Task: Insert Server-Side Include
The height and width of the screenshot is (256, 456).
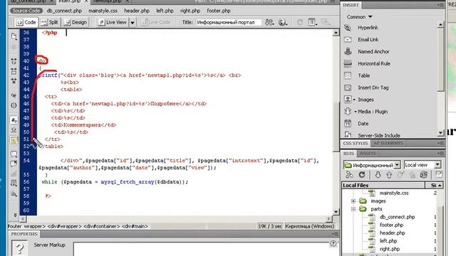Action: coord(378,135)
